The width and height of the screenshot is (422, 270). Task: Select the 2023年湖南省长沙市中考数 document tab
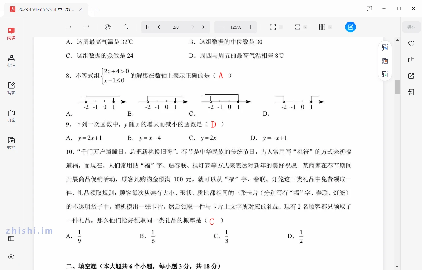[46, 10]
